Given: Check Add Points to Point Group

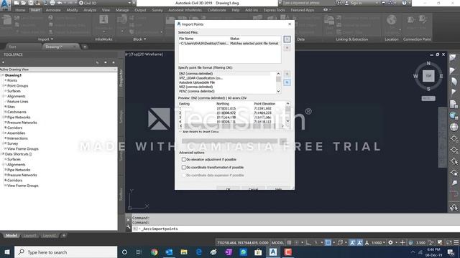Looking at the screenshot, I should tap(180, 132).
